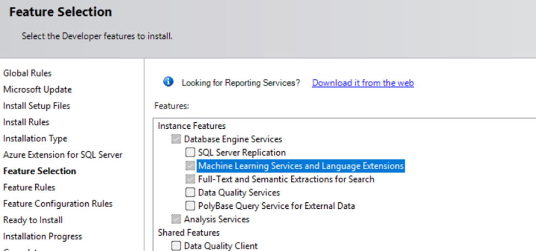Select PolyBase Query Service for External Data label
Viewport: 536px width, 251px height.
tap(276, 206)
